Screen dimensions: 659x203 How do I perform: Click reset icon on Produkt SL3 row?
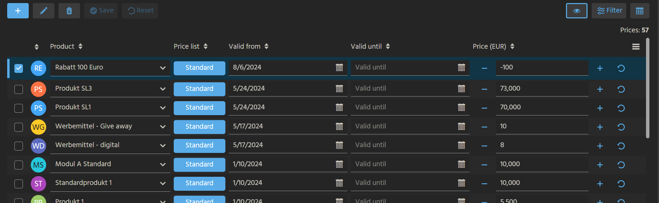coord(621,89)
